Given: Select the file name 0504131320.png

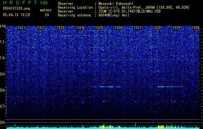Looking at the screenshot, I should pos(16,8).
